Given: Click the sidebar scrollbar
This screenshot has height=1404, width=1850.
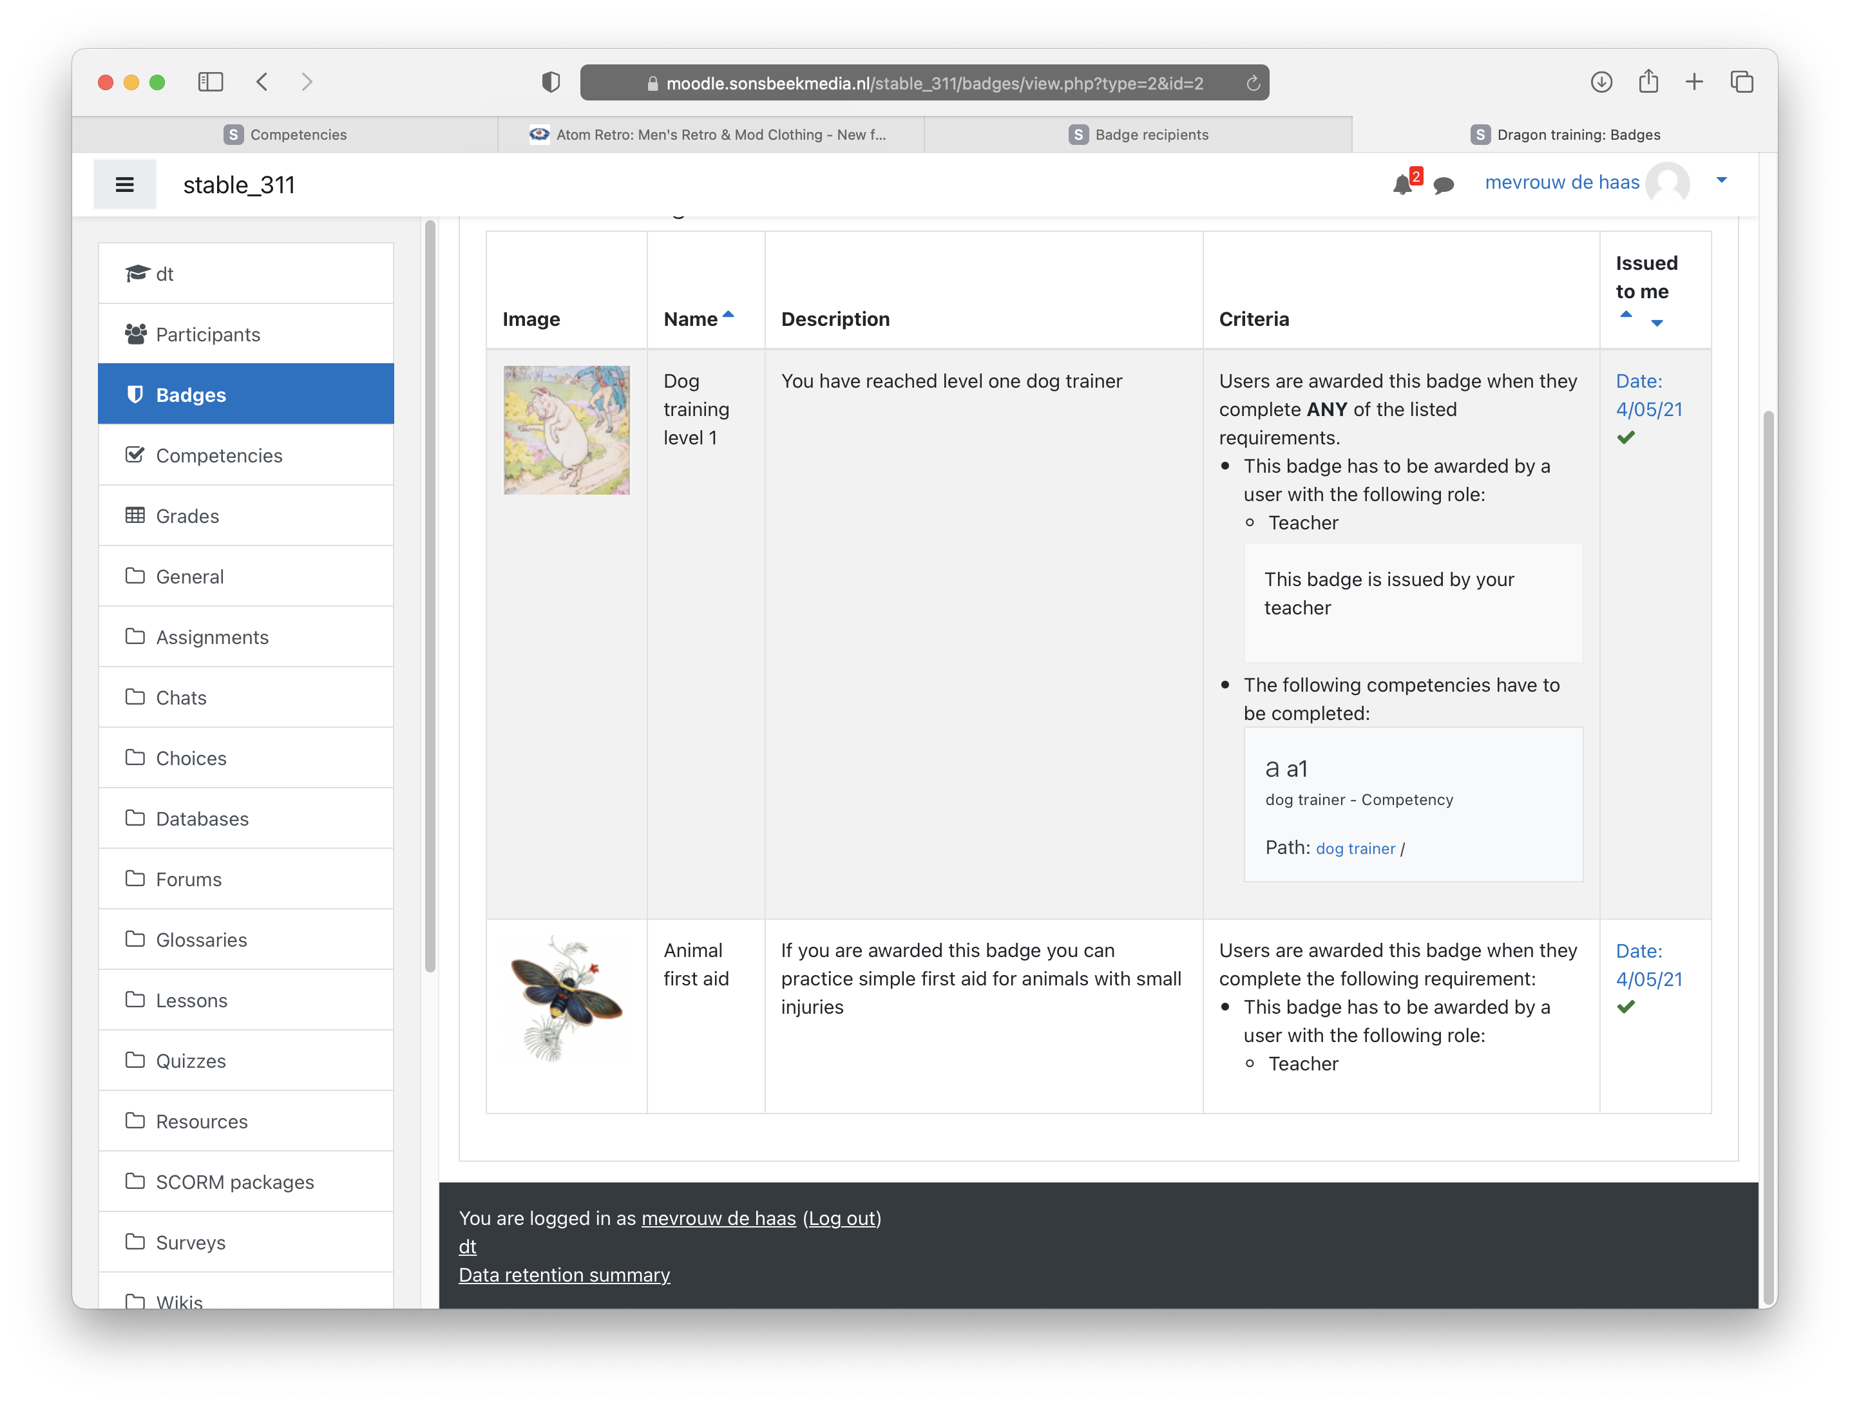Looking at the screenshot, I should 430,596.
